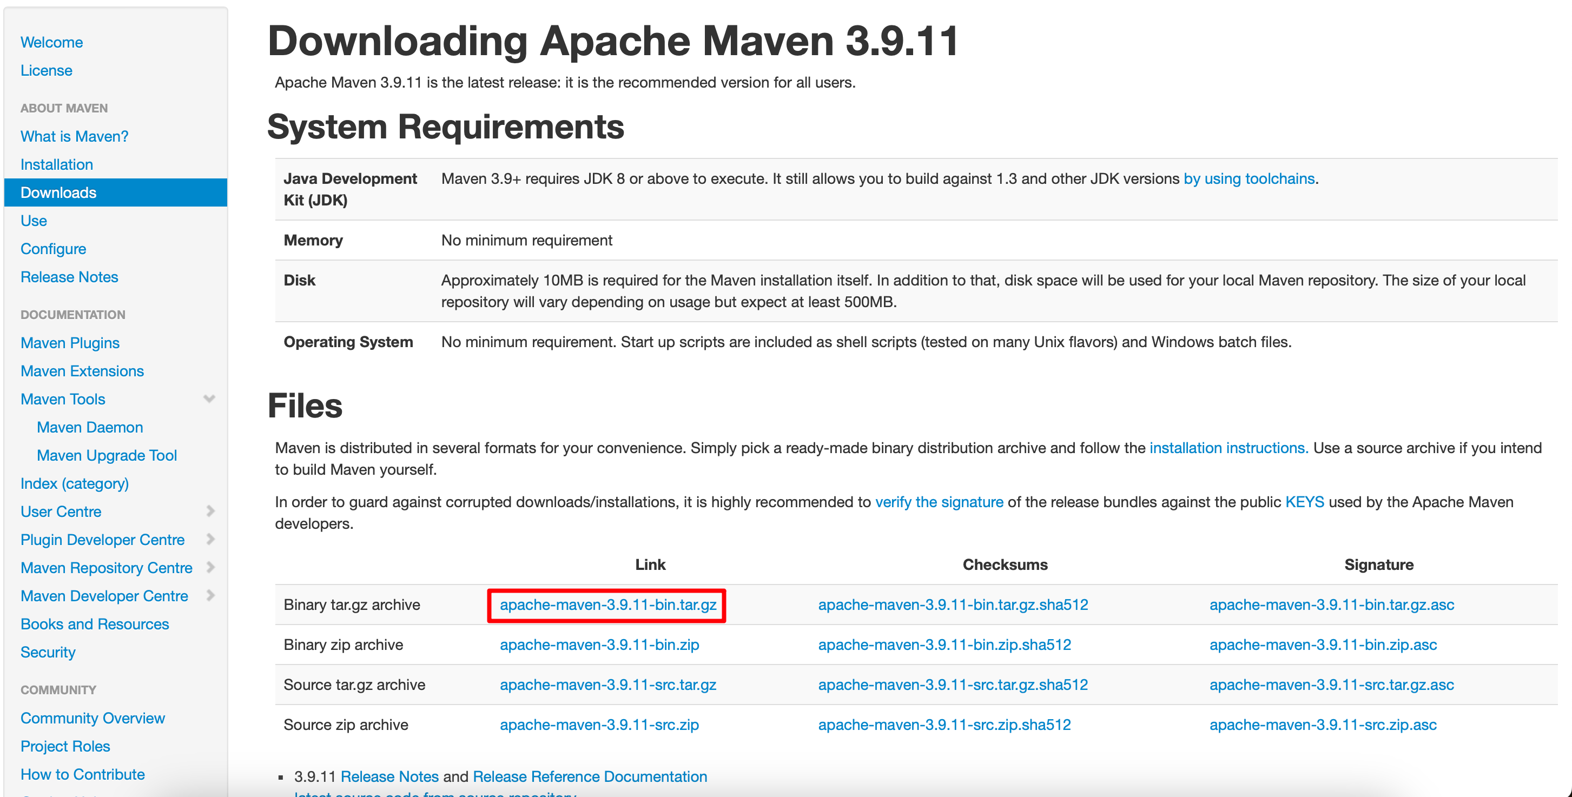1572x797 pixels.
Task: Select Maven Upgrade Tool in the sidebar
Action: (x=107, y=455)
